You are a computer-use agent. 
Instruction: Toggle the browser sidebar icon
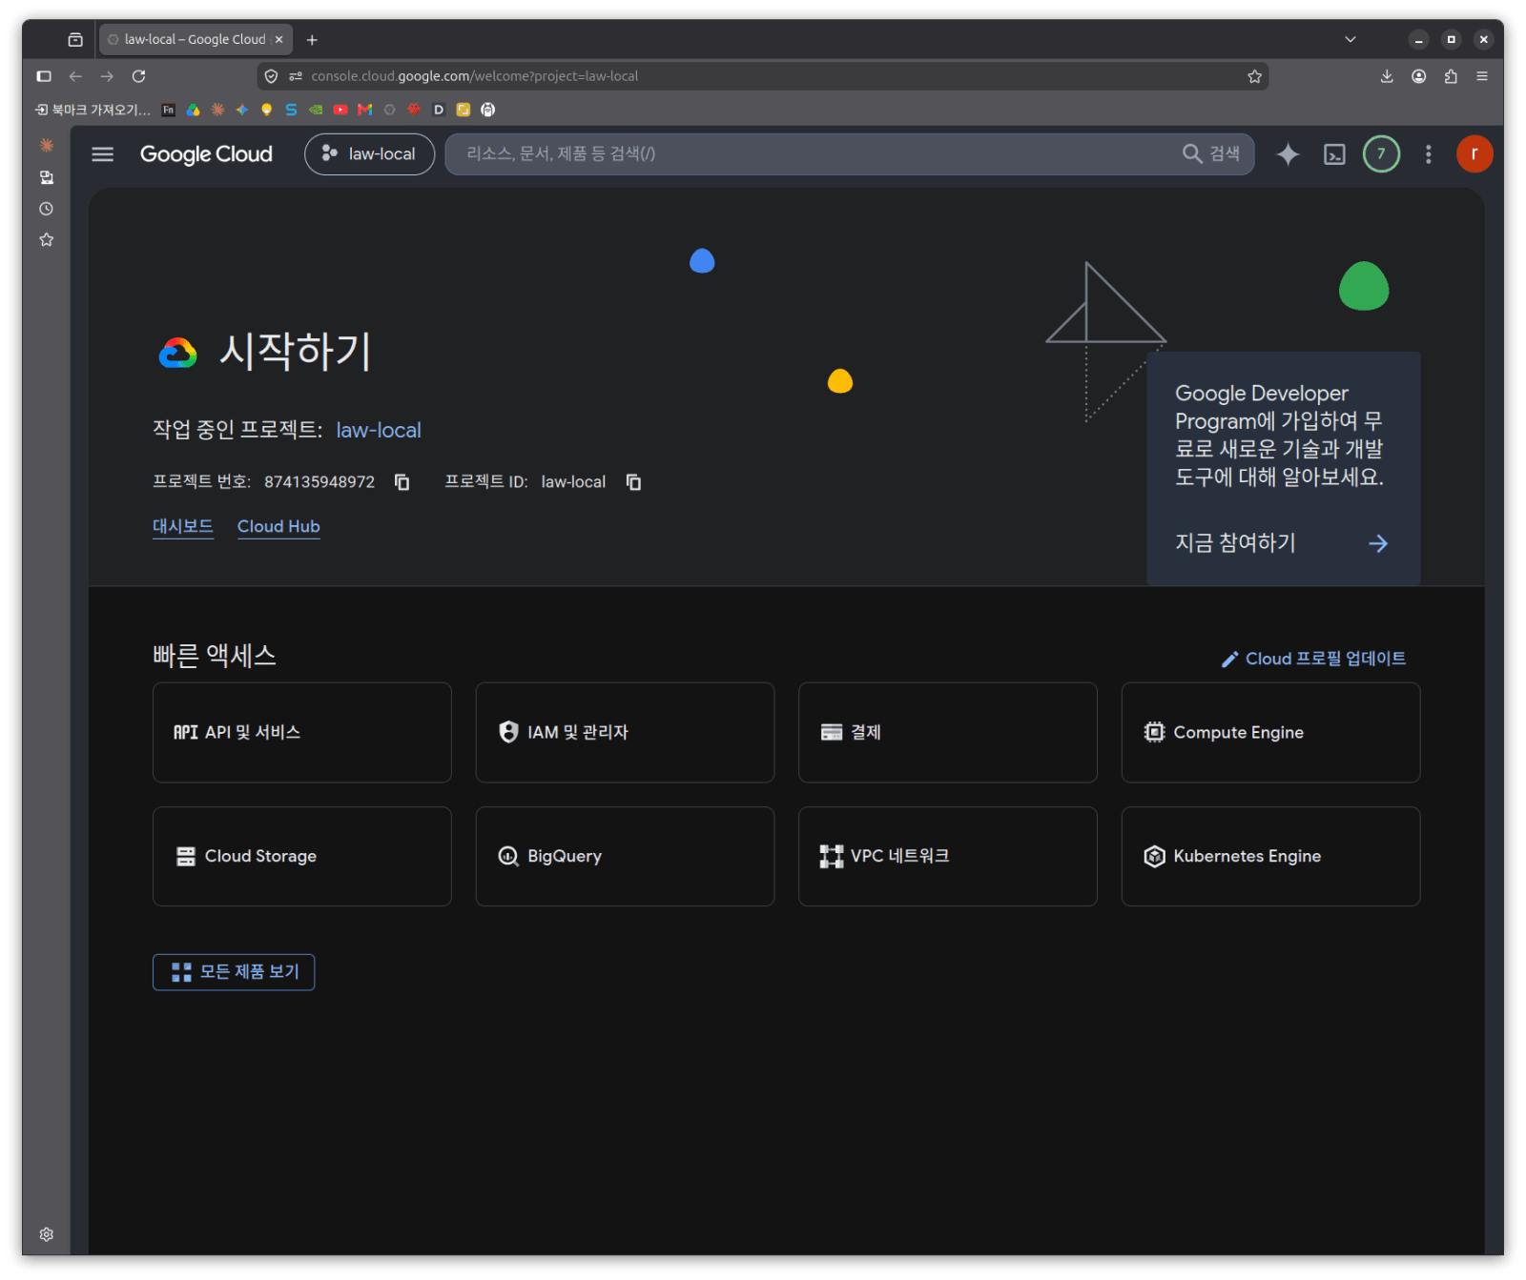44,76
